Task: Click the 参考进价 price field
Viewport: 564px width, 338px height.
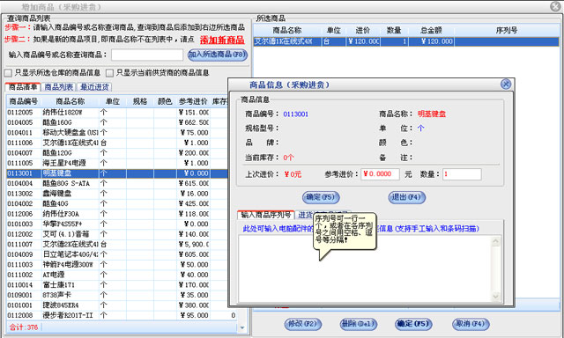Action: click(380, 174)
